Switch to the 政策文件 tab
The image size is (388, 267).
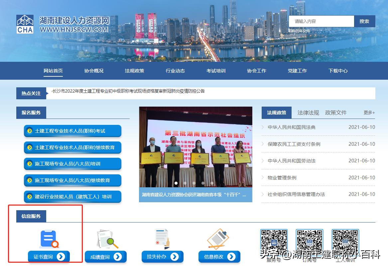(x=335, y=113)
